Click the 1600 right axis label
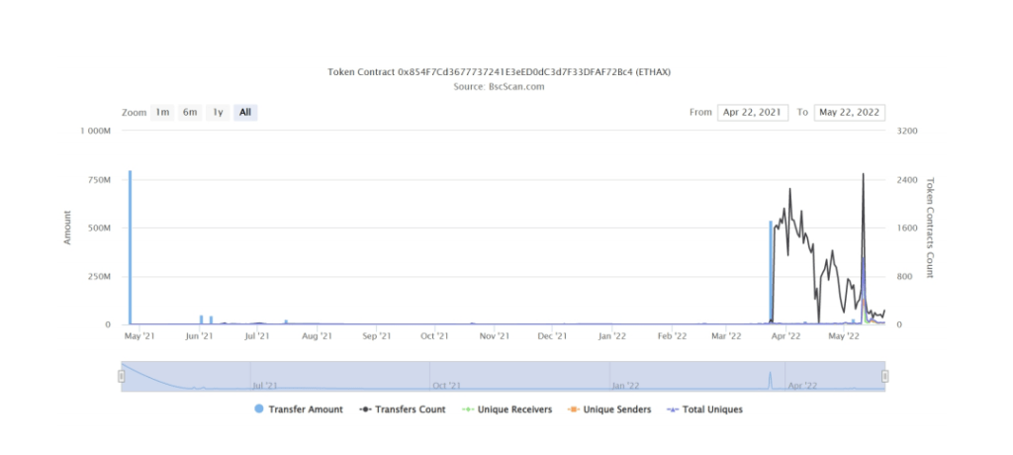The width and height of the screenshot is (1013, 455). pos(908,227)
